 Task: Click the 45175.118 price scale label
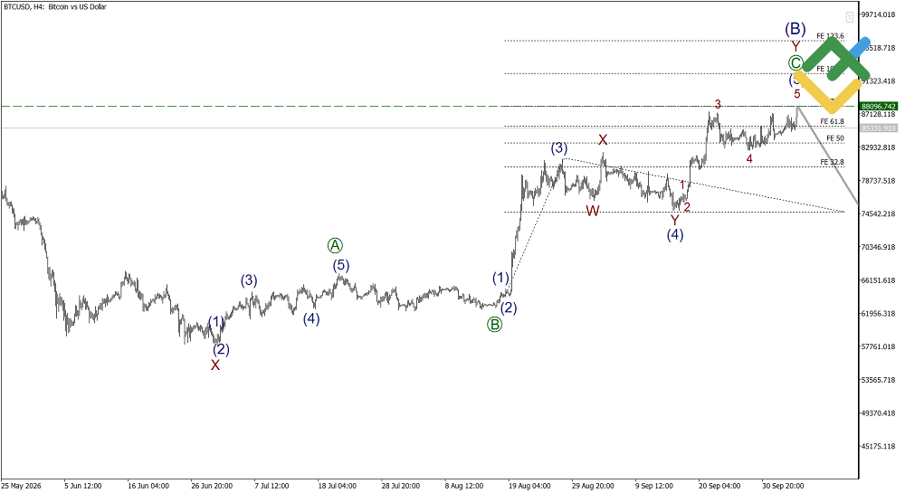[879, 447]
